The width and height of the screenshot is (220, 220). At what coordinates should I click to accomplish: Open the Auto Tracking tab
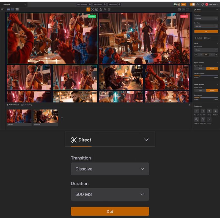pyautogui.click(x=26, y=105)
